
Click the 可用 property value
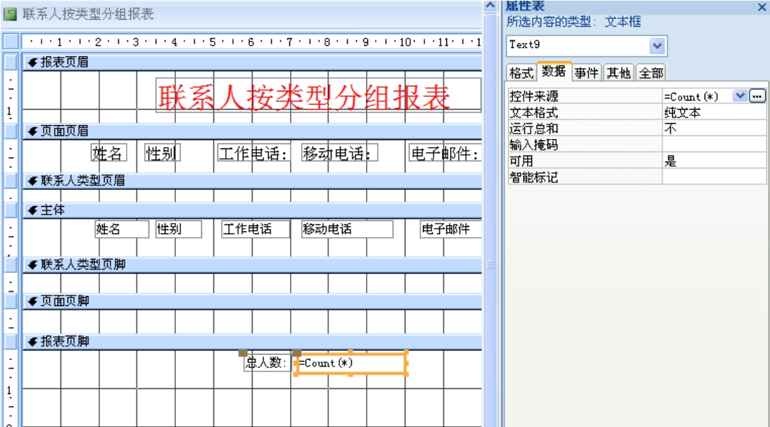tap(713, 161)
